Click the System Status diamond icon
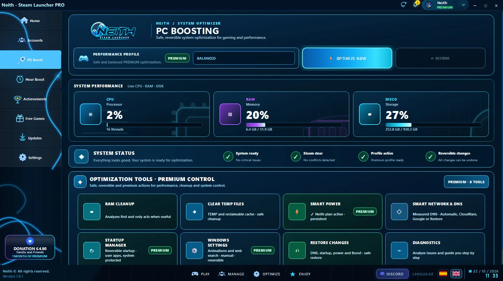Viewport: 503px width, 281px height. (x=81, y=157)
